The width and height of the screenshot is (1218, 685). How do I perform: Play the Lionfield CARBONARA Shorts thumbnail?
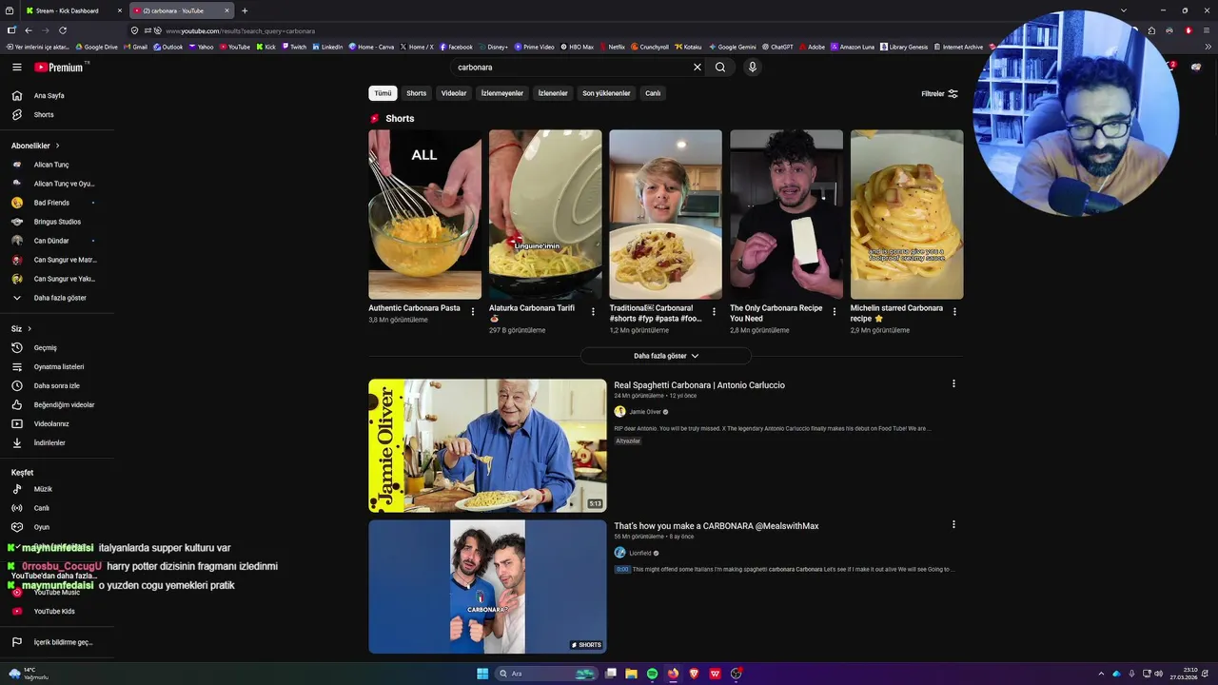tap(487, 586)
